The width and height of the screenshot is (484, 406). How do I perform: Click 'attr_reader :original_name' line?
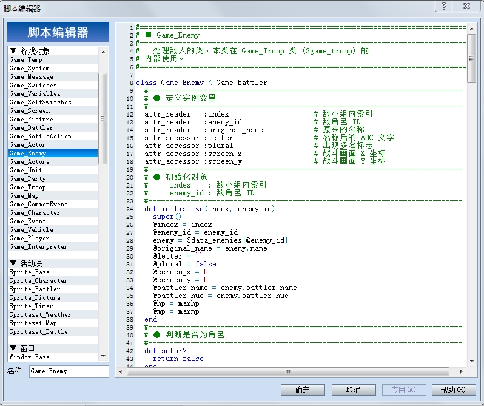click(x=204, y=130)
